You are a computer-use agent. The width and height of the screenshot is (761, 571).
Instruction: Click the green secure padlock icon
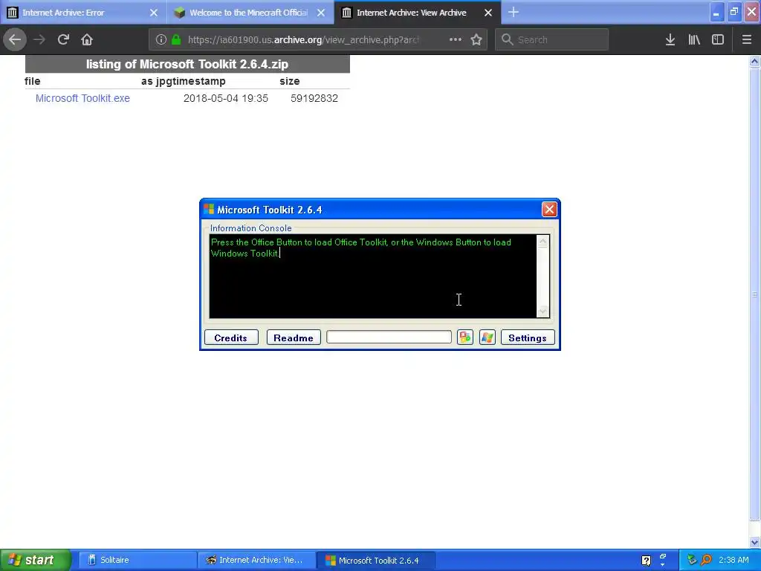click(176, 39)
